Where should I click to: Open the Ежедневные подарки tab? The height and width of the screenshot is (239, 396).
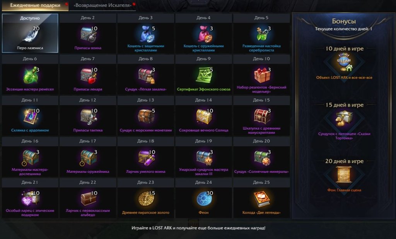[35, 5]
